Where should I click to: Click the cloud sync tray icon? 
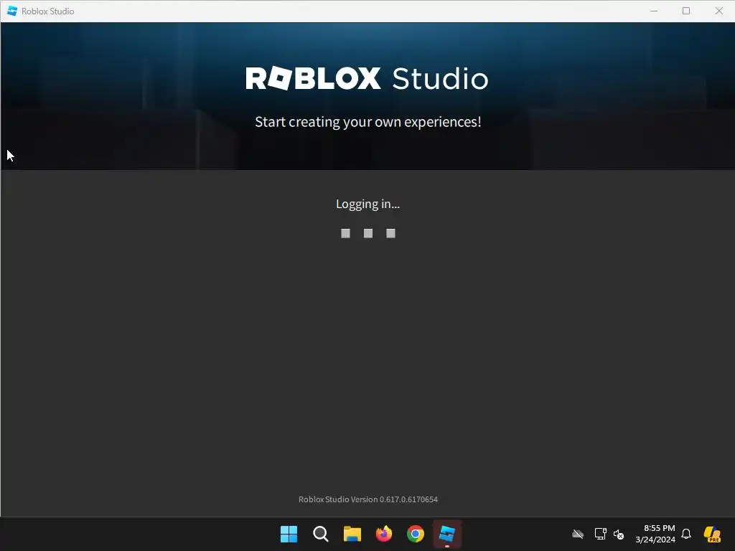(578, 534)
